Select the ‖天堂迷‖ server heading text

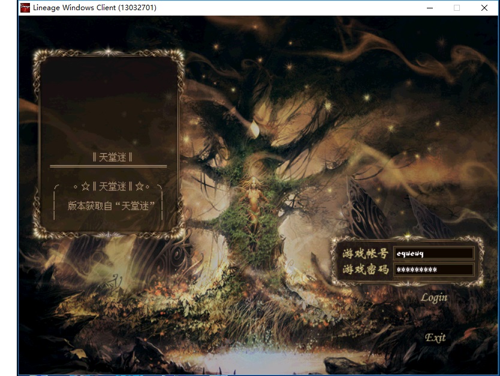(112, 157)
